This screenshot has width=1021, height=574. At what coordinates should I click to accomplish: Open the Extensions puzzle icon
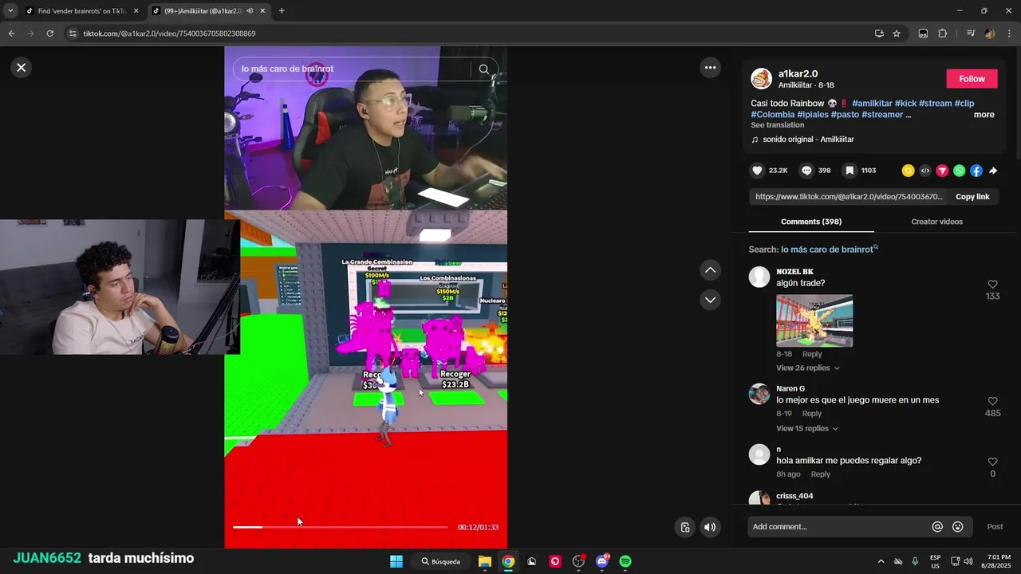(x=942, y=33)
